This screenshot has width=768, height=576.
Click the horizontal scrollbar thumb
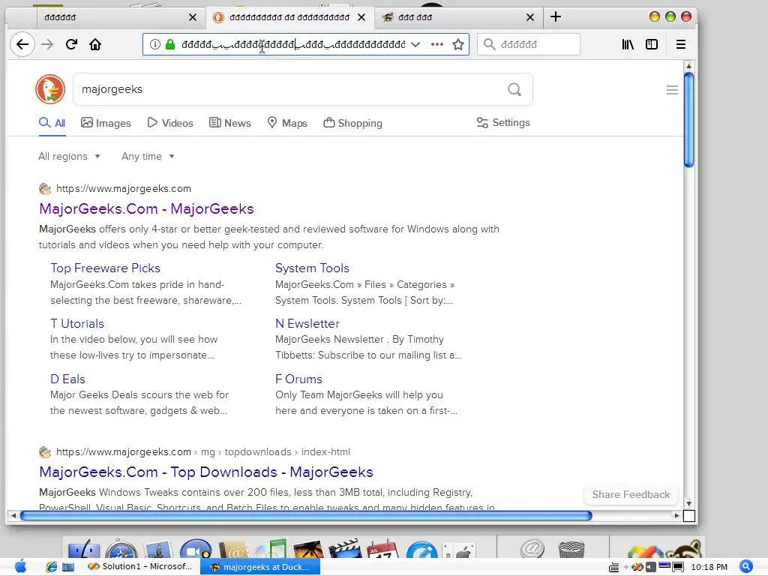pos(306,515)
